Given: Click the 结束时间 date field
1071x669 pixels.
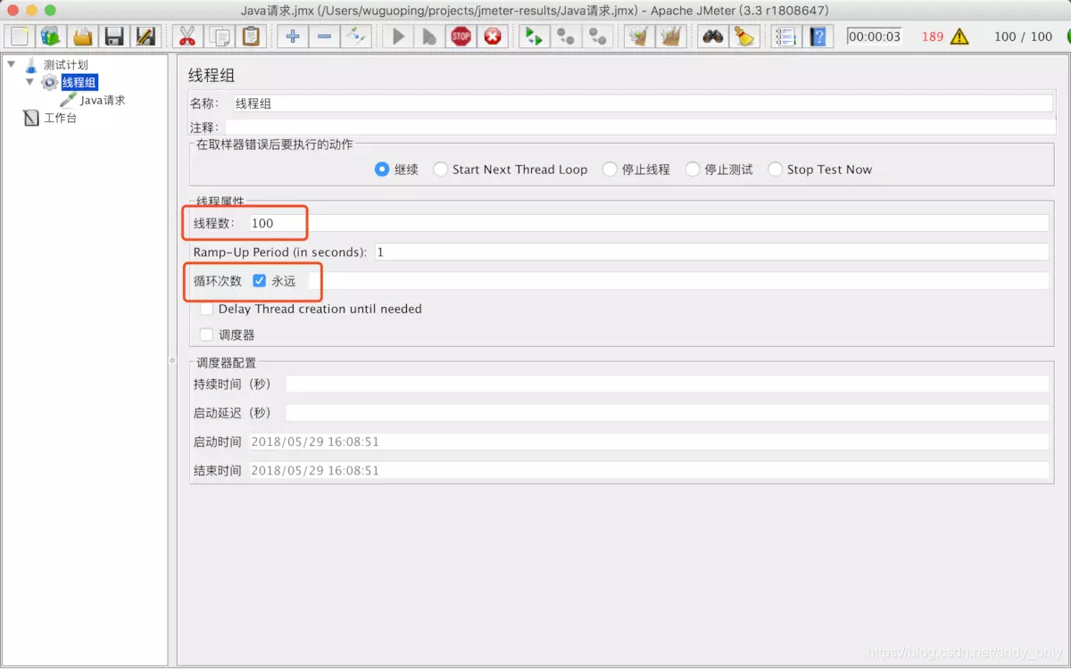Looking at the screenshot, I should click(x=648, y=470).
